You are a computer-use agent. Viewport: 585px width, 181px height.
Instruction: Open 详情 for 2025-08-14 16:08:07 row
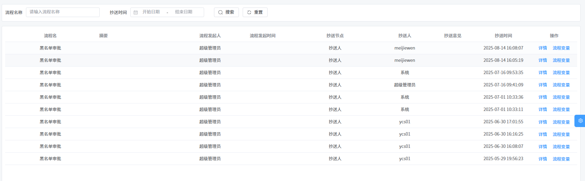[543, 48]
